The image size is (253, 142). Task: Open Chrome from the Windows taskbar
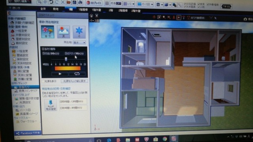(165, 139)
